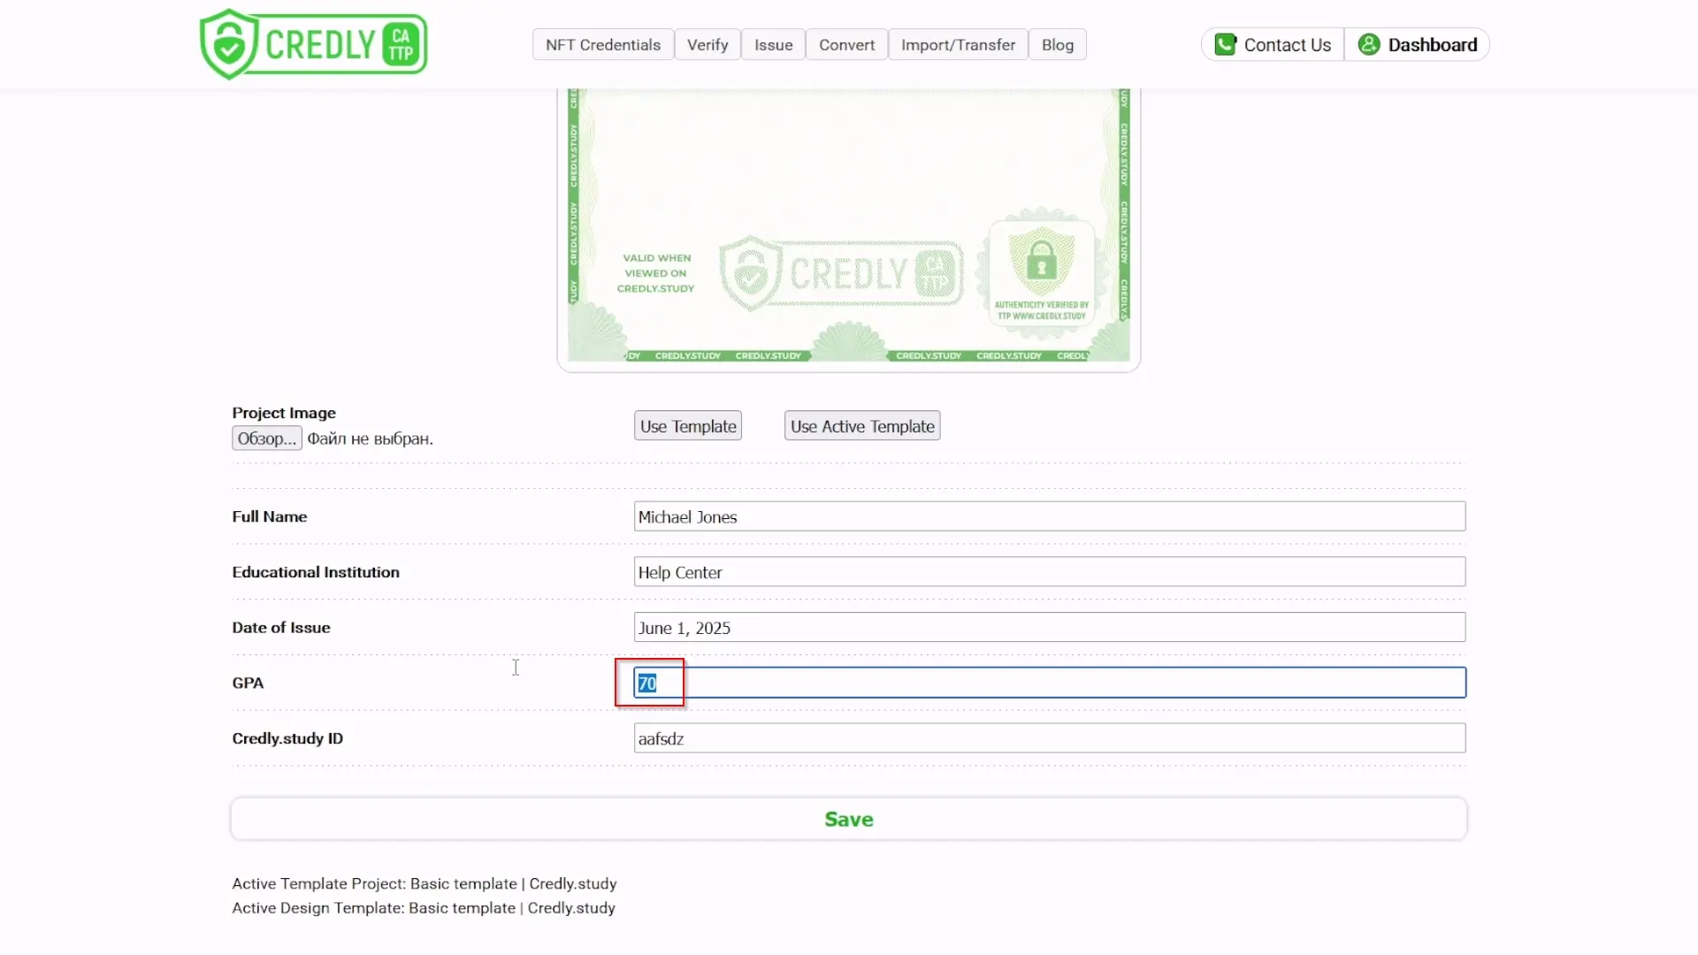Go to the Dashboard
Image resolution: width=1698 pixels, height=955 pixels.
(x=1417, y=45)
